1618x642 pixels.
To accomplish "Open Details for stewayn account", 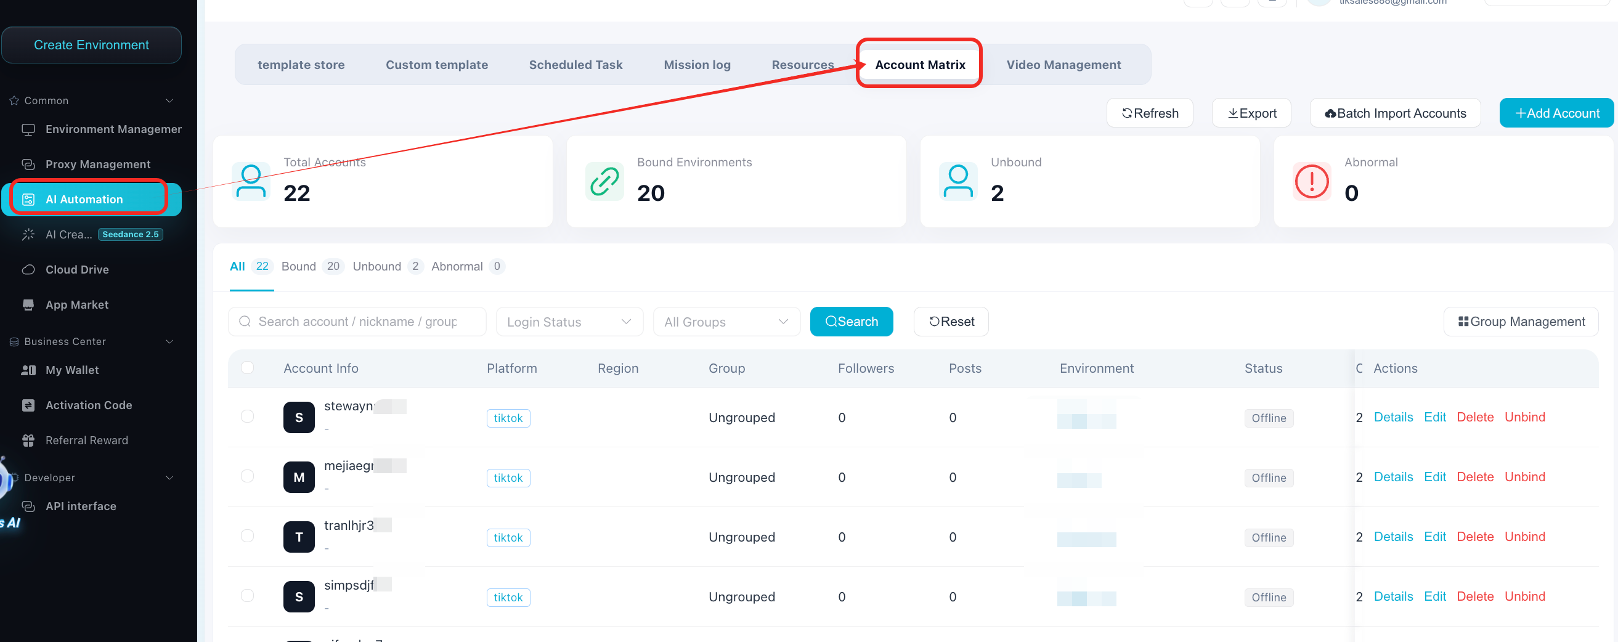I will pyautogui.click(x=1393, y=418).
